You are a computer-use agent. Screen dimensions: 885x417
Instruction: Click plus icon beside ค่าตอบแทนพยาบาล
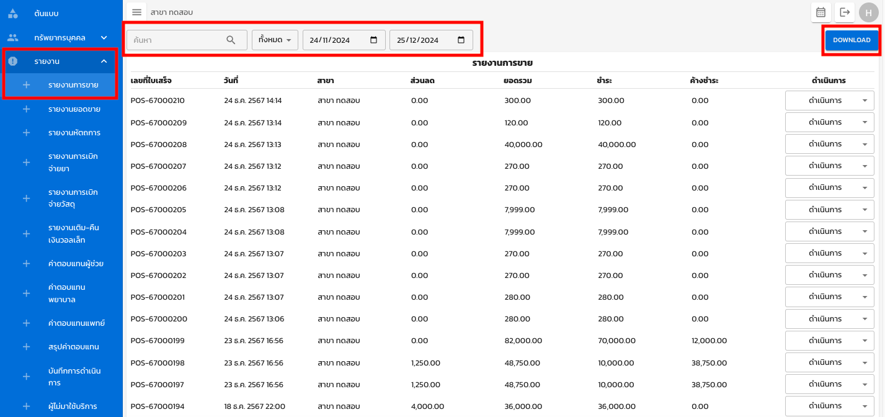point(26,294)
